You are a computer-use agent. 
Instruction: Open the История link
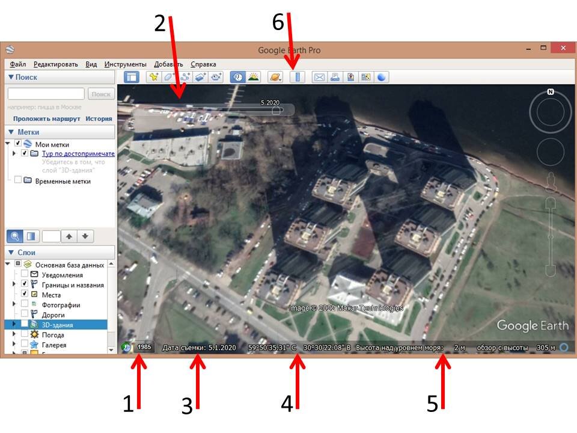pyautogui.click(x=99, y=118)
